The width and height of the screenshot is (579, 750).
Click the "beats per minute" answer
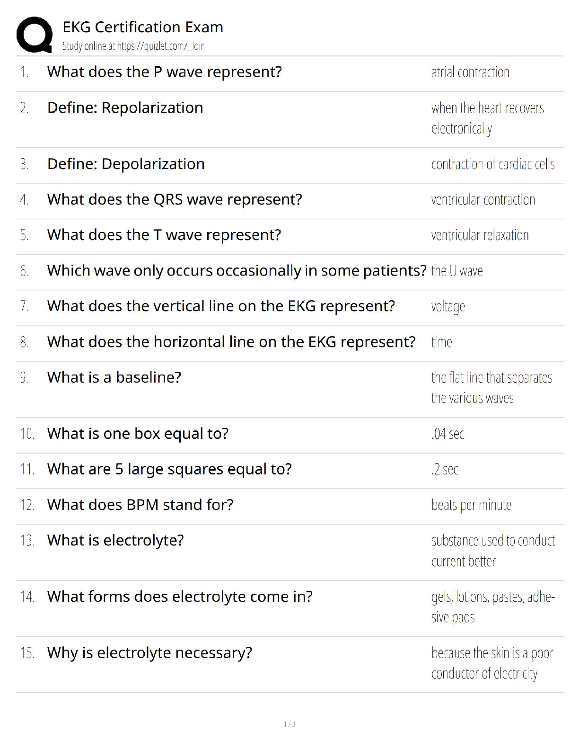click(x=471, y=505)
